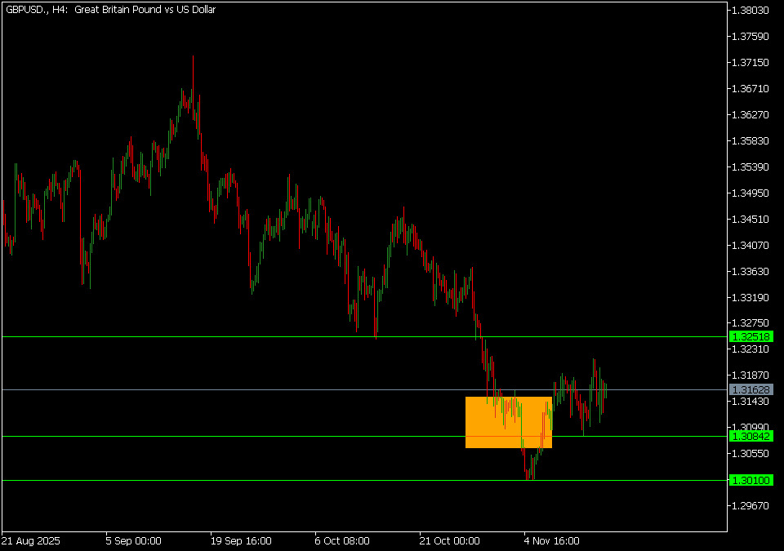Select the green 1.30100 price label
Screen dimensions: 784x551
coord(751,481)
